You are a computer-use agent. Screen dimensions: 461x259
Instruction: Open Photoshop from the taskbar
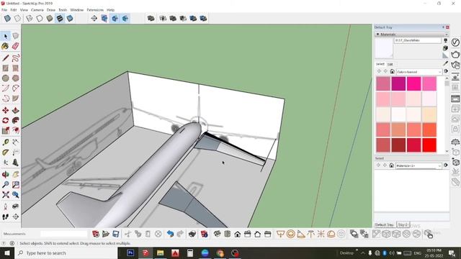tap(130, 253)
